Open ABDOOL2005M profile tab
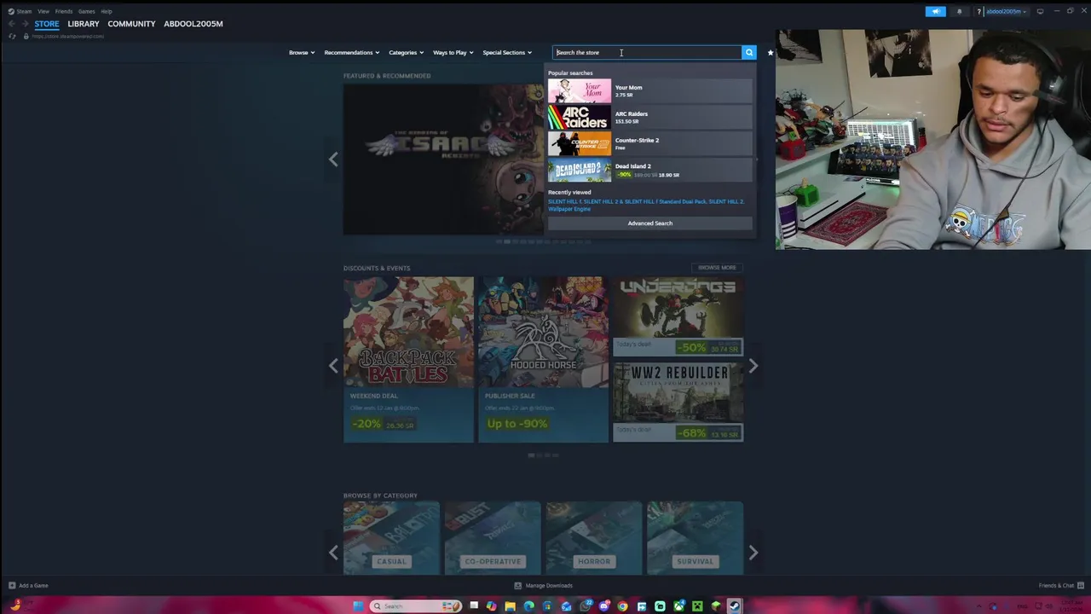 (x=193, y=24)
